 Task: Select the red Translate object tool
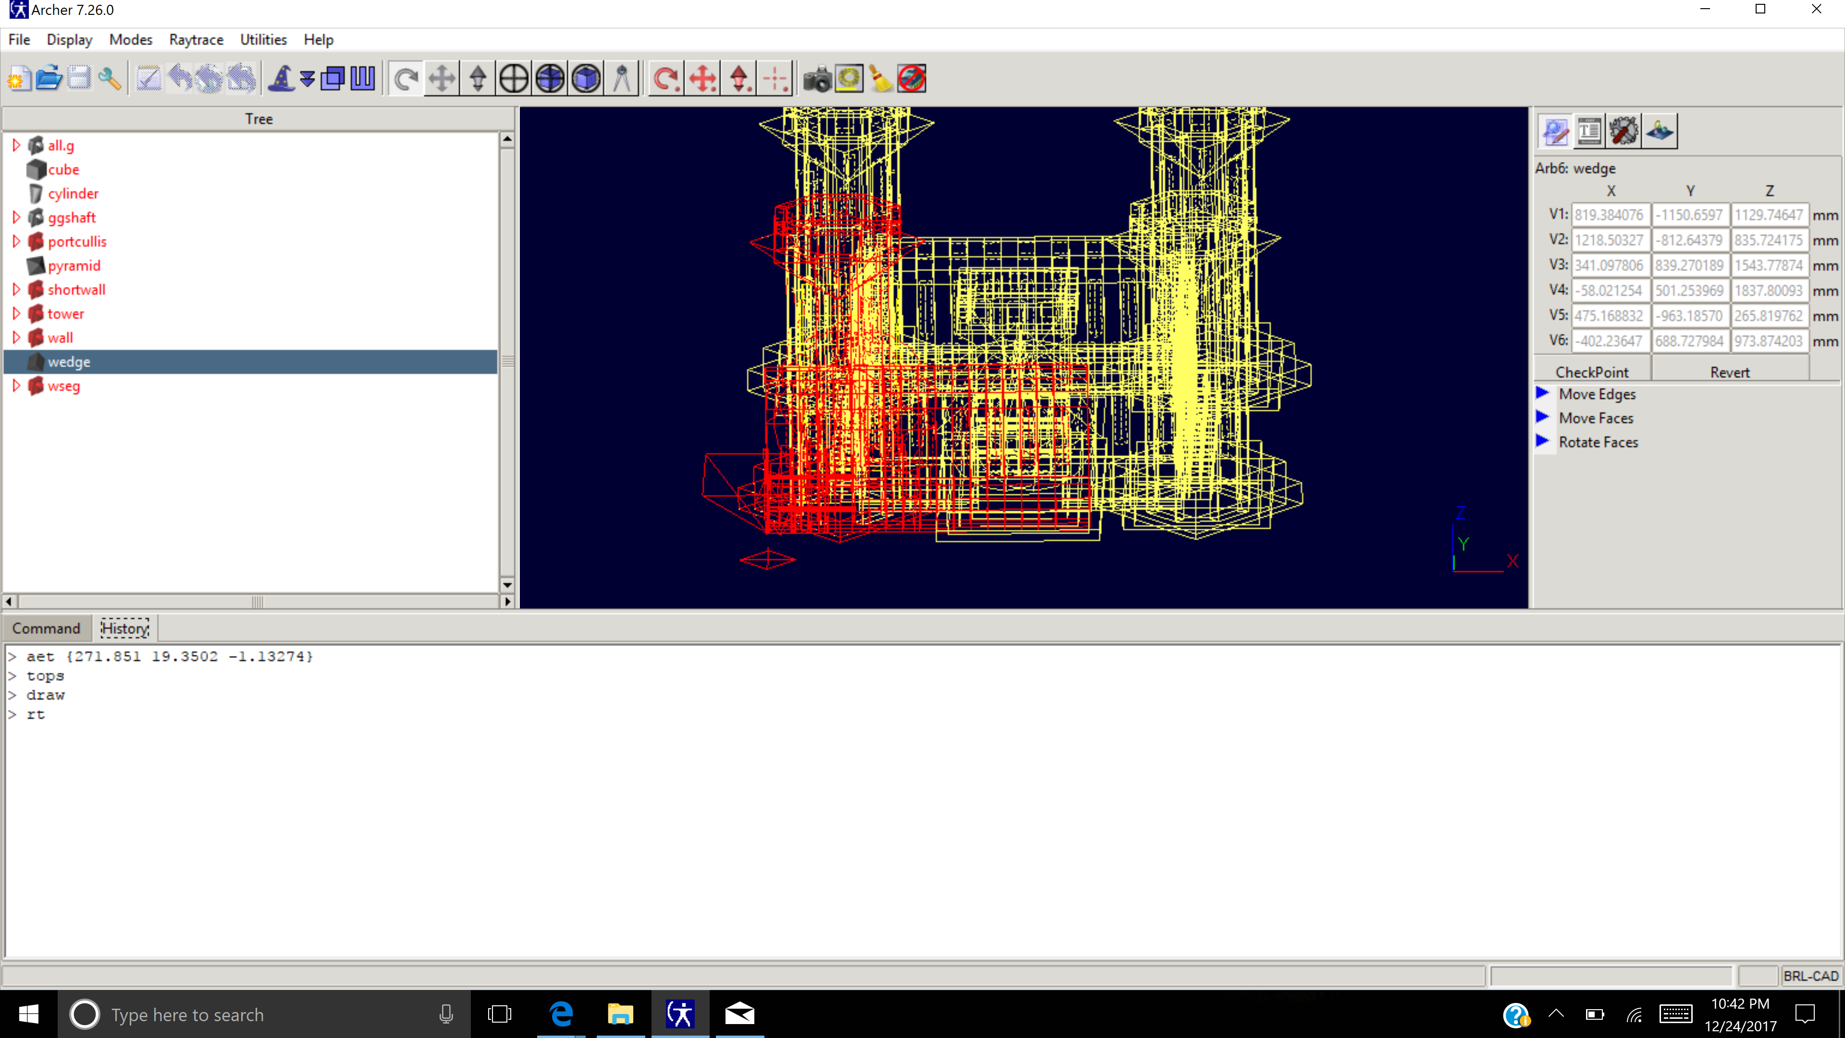tap(702, 78)
